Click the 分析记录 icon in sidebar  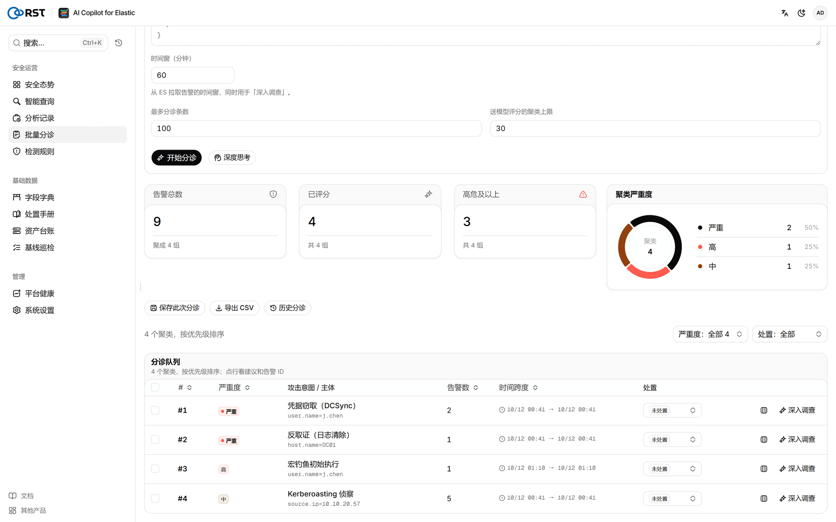[x=17, y=118]
